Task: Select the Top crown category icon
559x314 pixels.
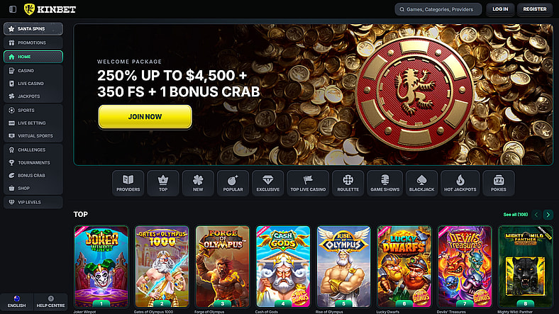Action: pyautogui.click(x=163, y=183)
